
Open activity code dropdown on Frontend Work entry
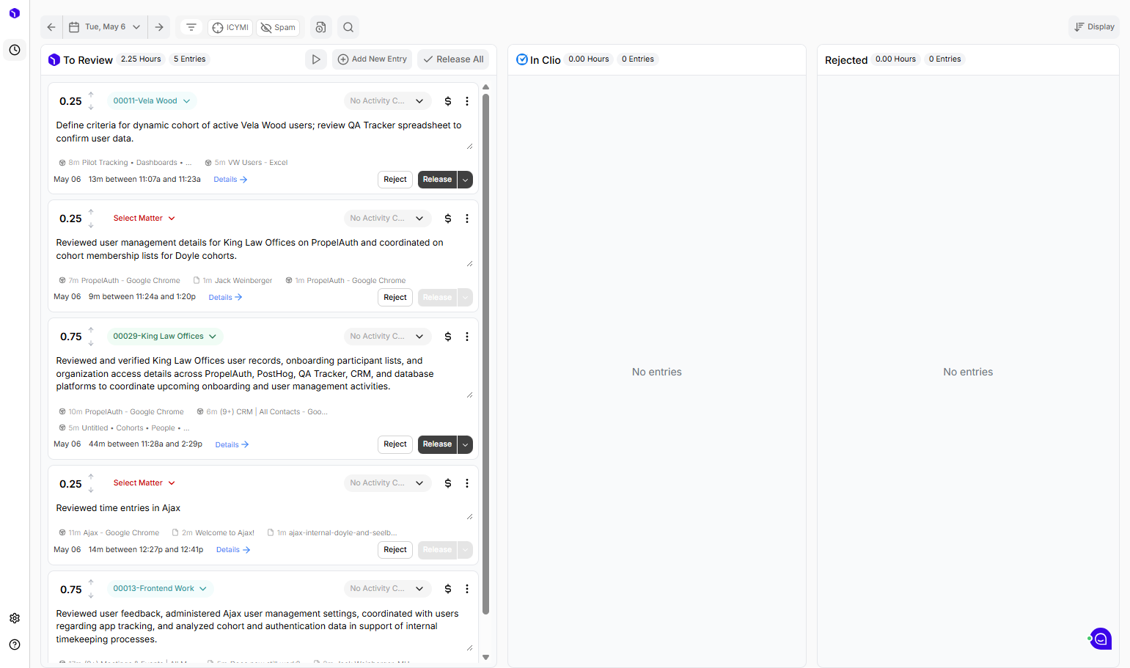tap(387, 589)
